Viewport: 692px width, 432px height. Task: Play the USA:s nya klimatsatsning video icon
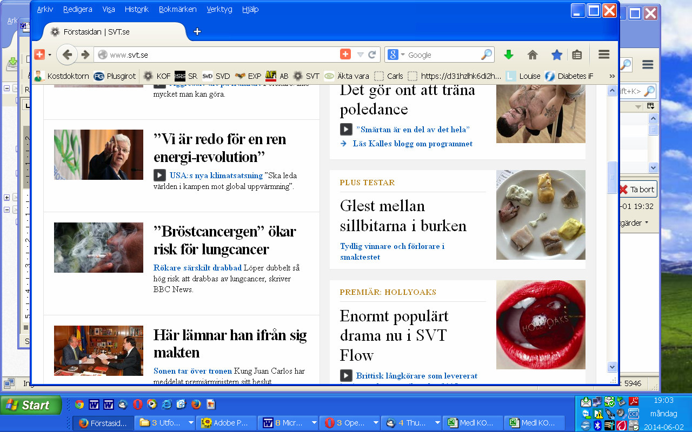(x=159, y=175)
